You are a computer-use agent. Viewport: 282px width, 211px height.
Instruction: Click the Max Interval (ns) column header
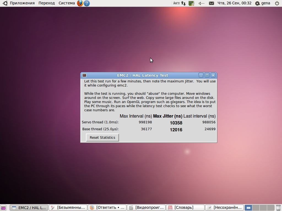[136, 116]
